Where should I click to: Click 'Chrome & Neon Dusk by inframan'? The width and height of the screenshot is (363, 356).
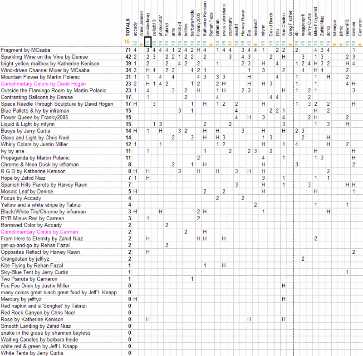(40, 164)
